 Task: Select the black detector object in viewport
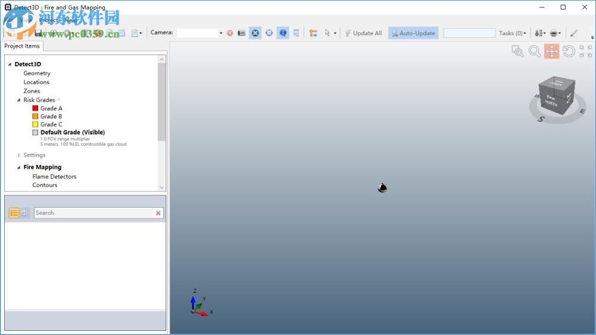383,188
